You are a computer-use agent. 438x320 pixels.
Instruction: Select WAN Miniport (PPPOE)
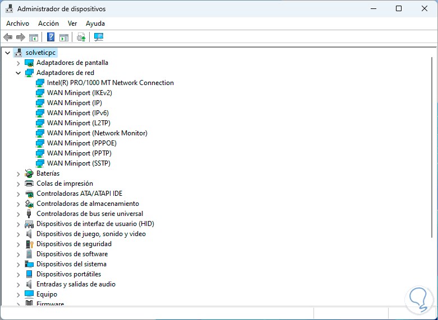pyautogui.click(x=82, y=143)
